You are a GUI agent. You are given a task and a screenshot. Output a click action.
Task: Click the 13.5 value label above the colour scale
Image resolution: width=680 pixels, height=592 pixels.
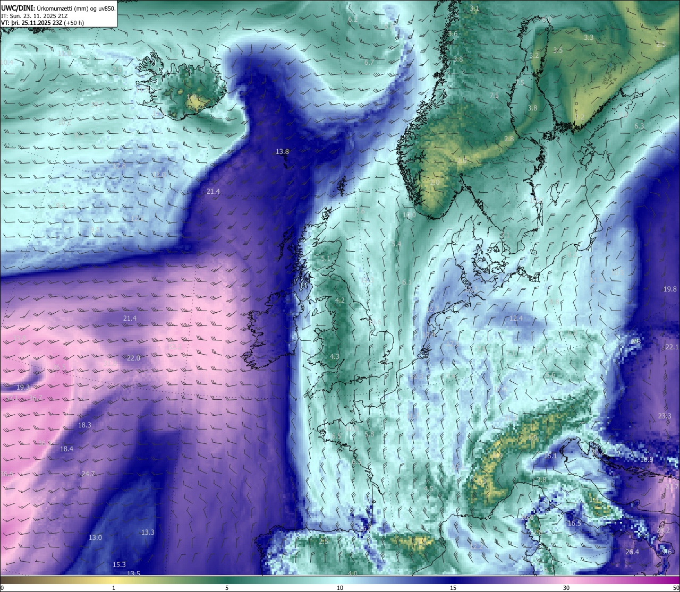click(x=133, y=573)
